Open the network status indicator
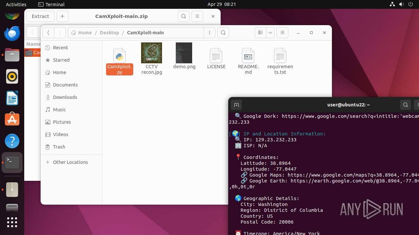 click(392, 4)
